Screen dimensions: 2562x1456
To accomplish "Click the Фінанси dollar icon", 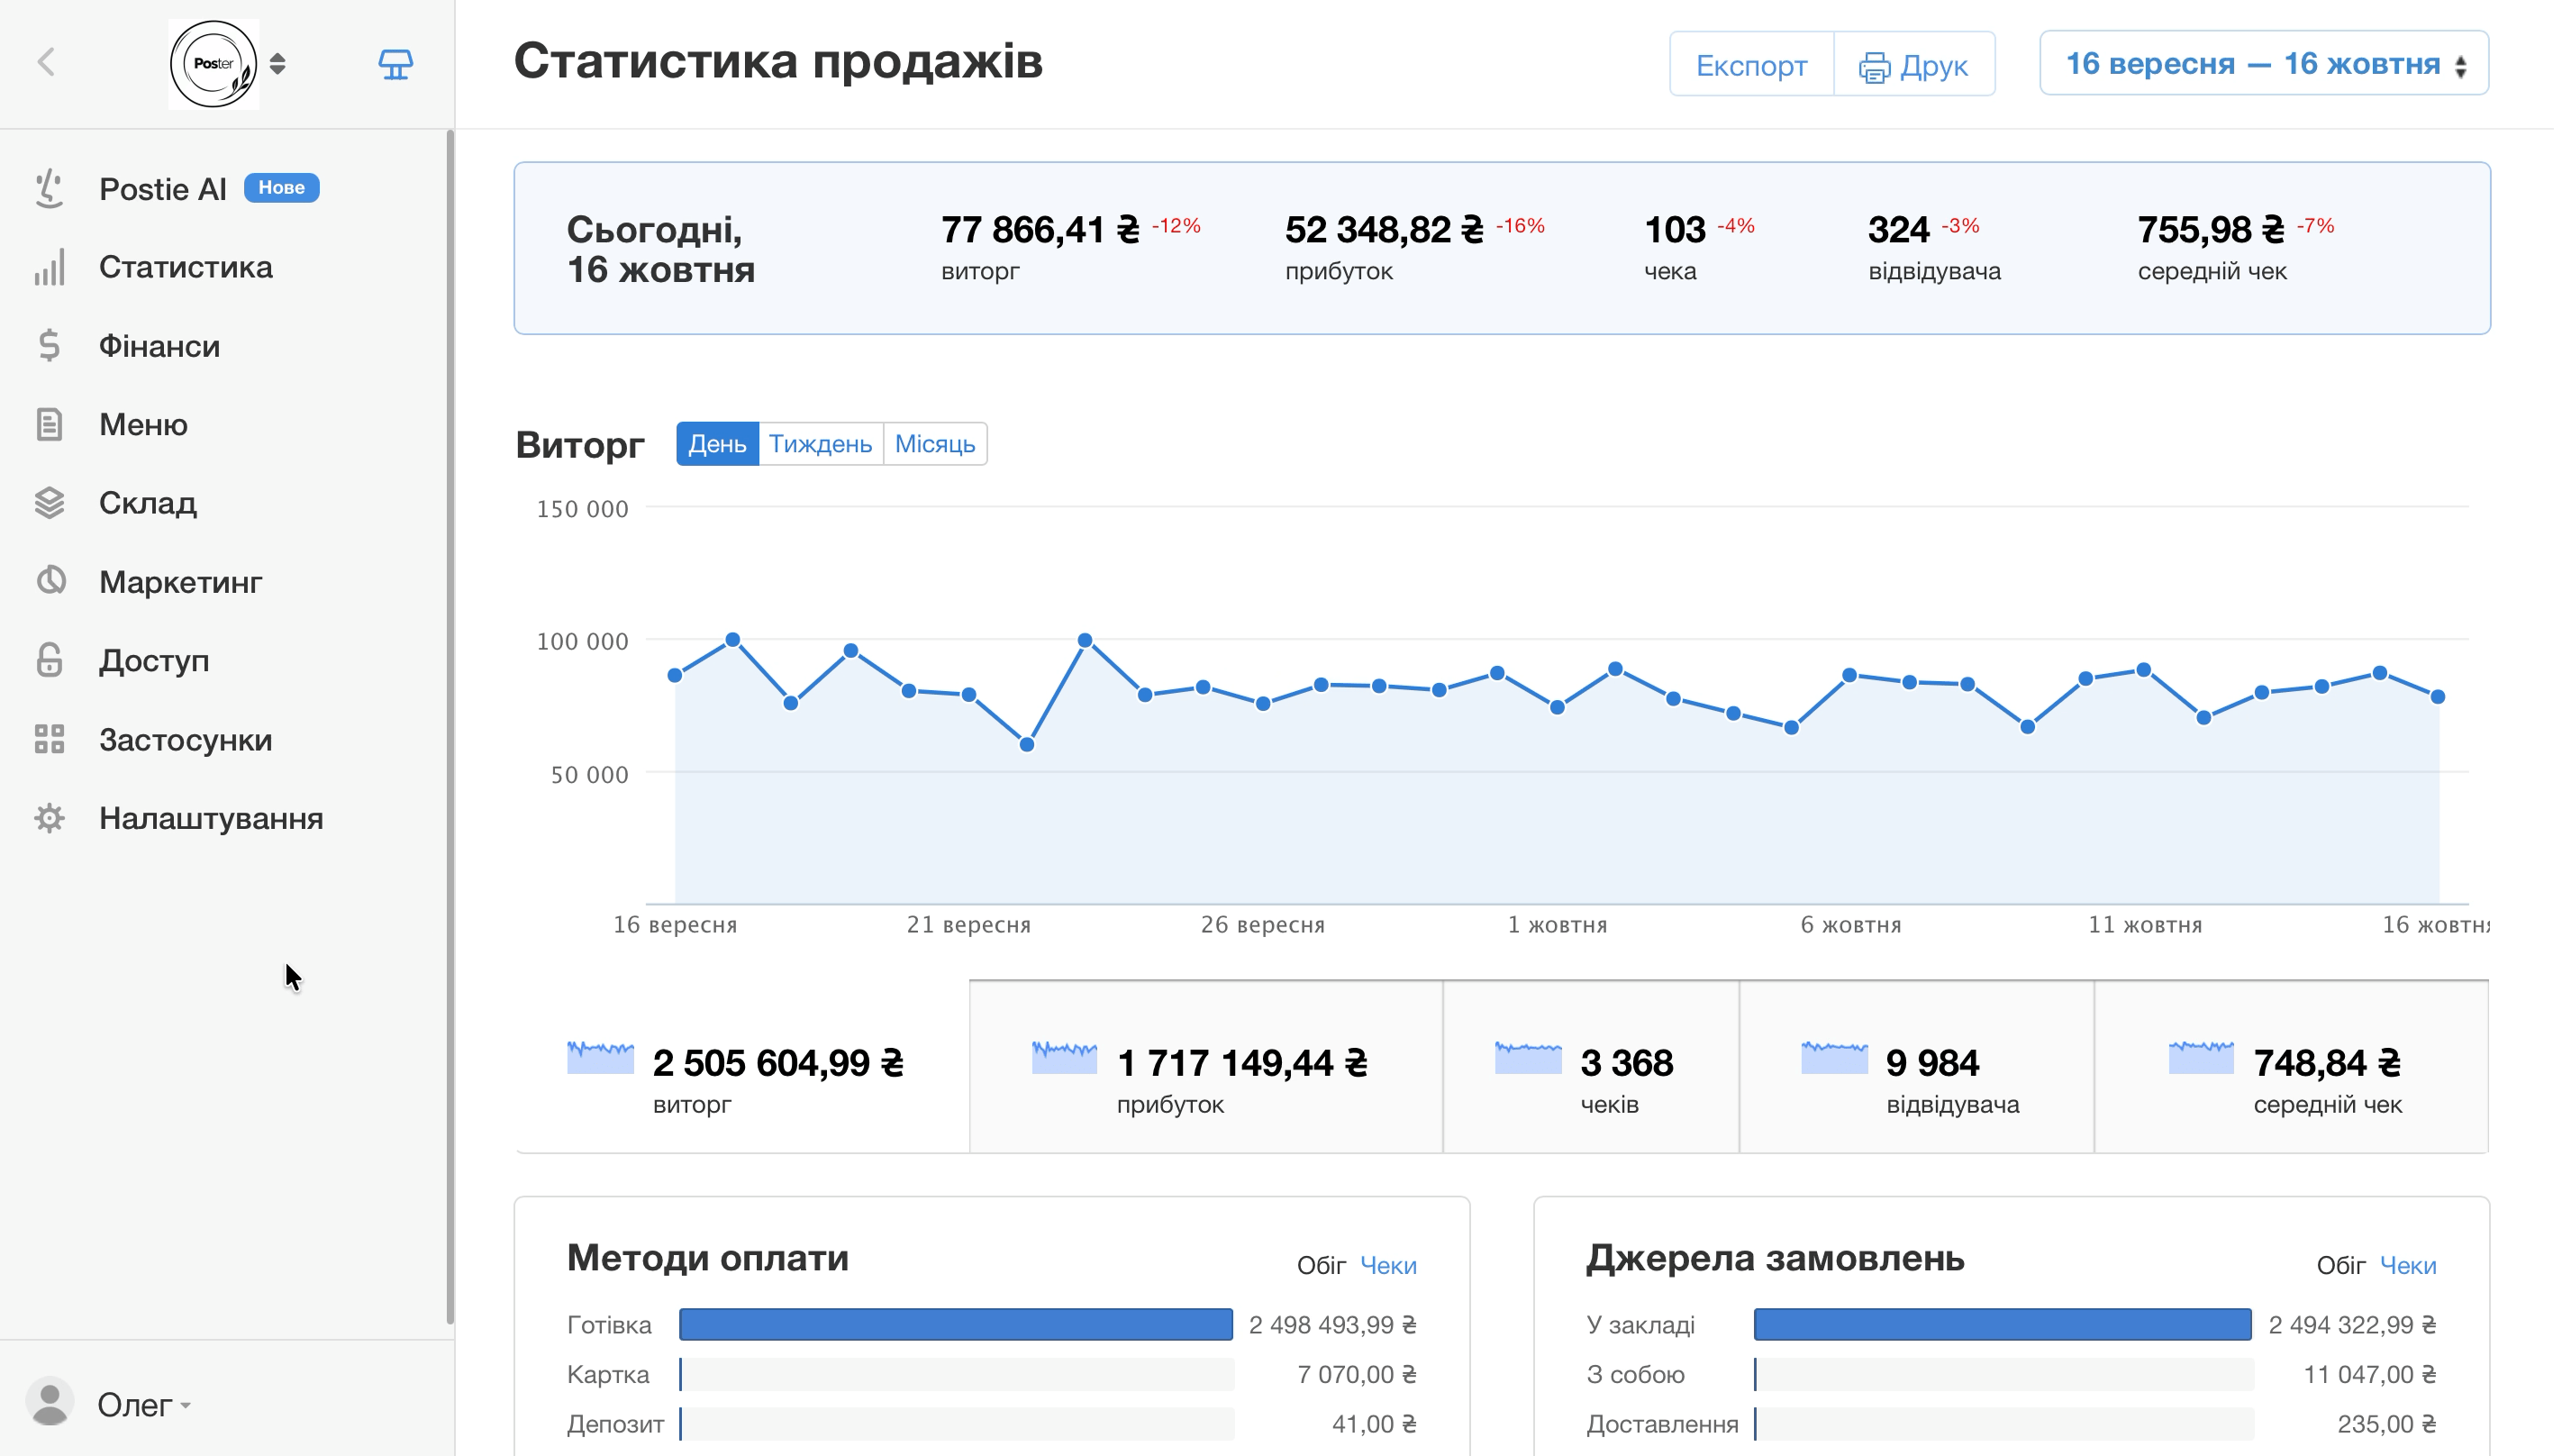I will coord(49,346).
